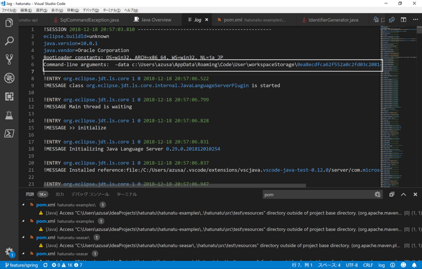Click the split editor icon

tap(403, 20)
